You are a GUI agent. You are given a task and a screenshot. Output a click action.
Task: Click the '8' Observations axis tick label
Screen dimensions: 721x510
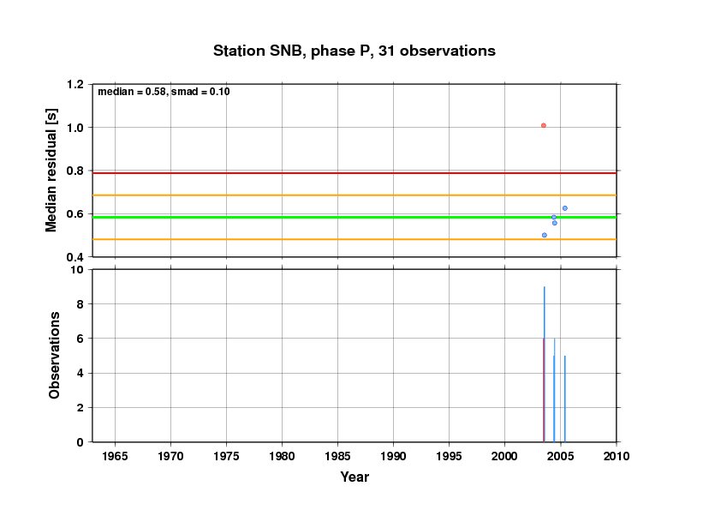80,304
